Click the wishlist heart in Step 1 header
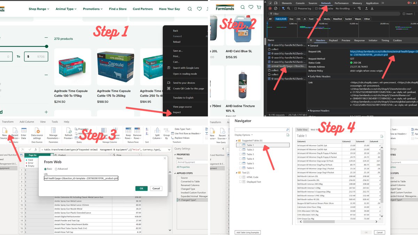Image resolution: width=418 pixels, height=235 pixels. click(199, 9)
